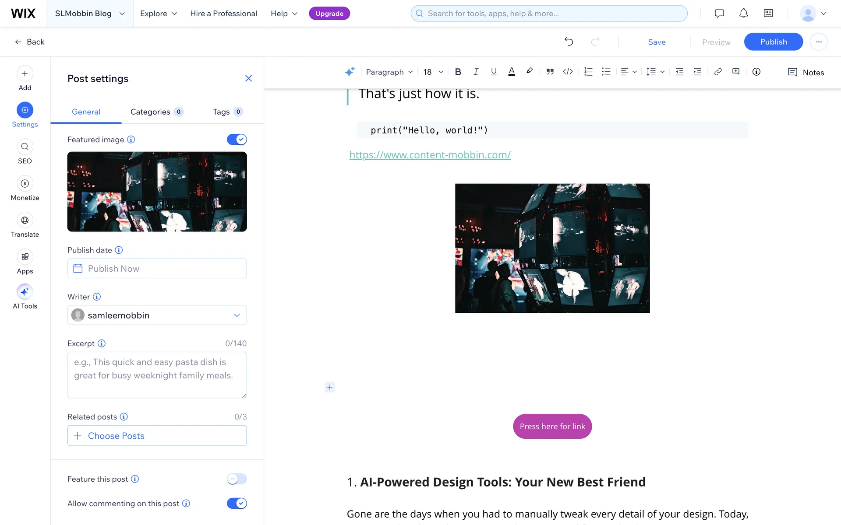Enable the Feature this post toggle

[x=237, y=479]
